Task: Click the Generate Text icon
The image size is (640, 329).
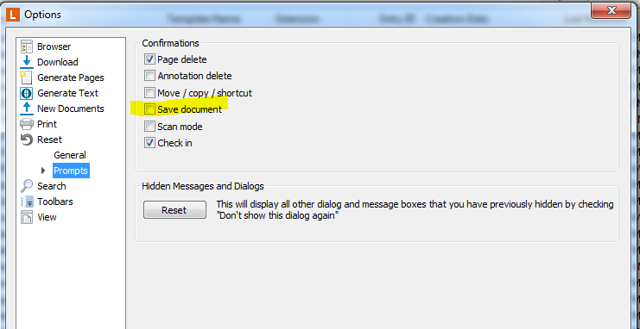Action: [x=27, y=93]
